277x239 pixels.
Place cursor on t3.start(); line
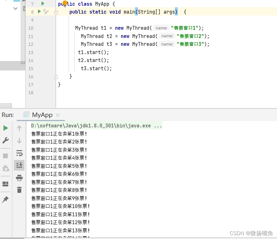pos(96,68)
